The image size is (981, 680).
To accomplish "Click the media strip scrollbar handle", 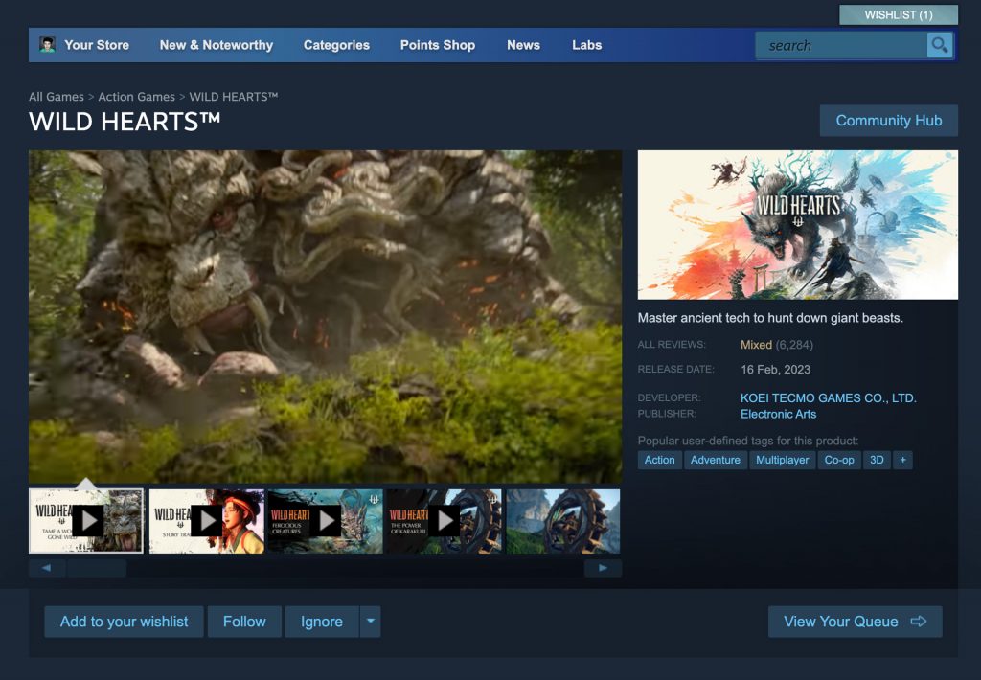I will coord(97,568).
